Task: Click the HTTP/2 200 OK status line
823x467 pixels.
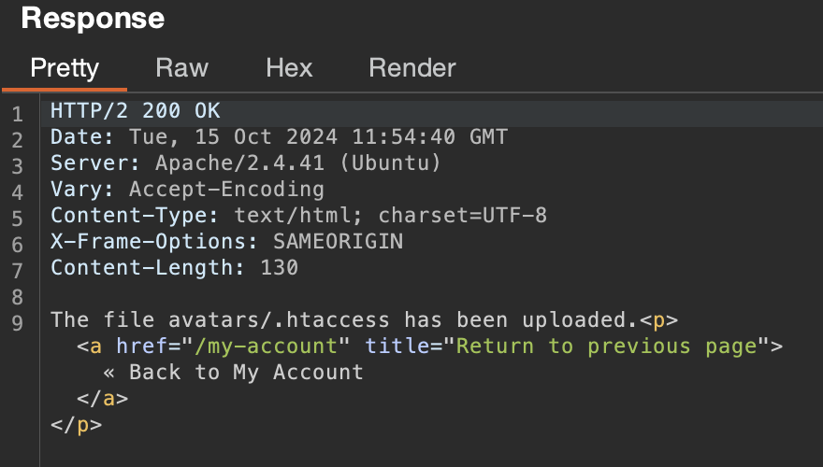Action: pyautogui.click(x=136, y=111)
